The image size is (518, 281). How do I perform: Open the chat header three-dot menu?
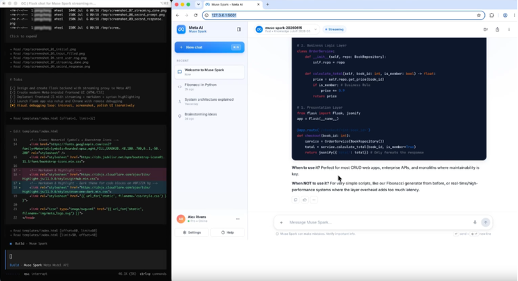509,29
